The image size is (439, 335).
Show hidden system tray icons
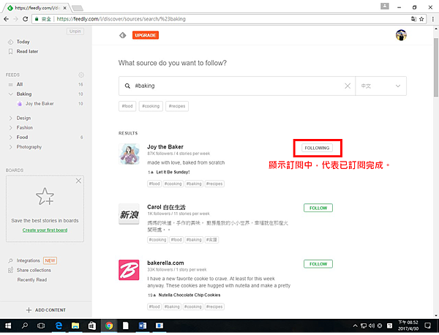tap(355, 325)
